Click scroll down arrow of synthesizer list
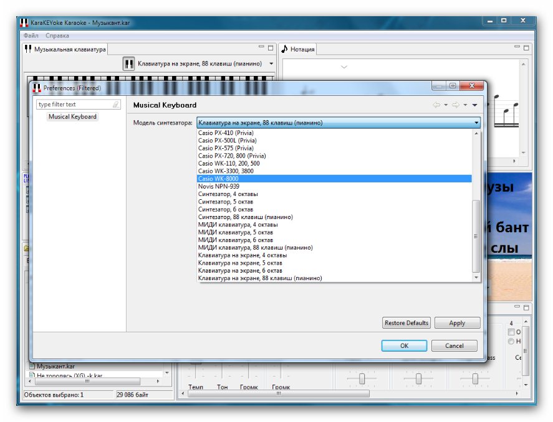The height and width of the screenshot is (422, 553). coord(476,278)
